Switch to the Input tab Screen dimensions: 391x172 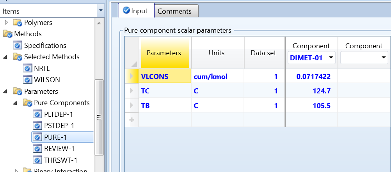(x=136, y=11)
